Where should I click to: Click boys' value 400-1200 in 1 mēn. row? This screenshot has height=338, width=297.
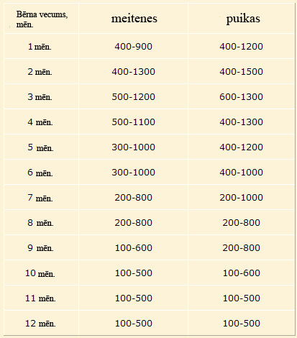point(242,47)
